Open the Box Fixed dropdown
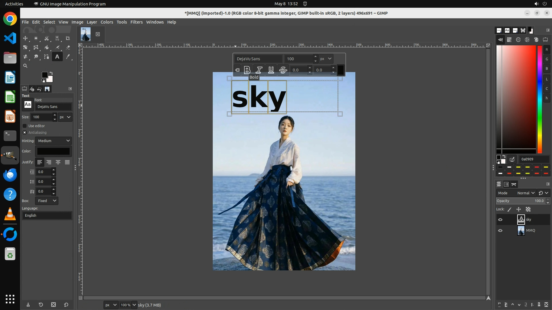This screenshot has width=552, height=310. coord(47,201)
